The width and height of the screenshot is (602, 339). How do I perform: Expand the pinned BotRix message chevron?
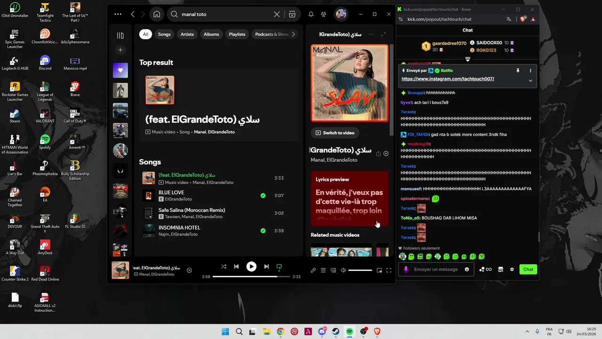click(x=531, y=81)
